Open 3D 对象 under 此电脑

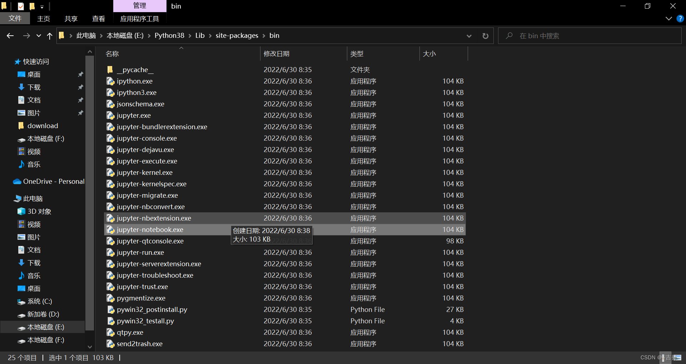(x=39, y=211)
